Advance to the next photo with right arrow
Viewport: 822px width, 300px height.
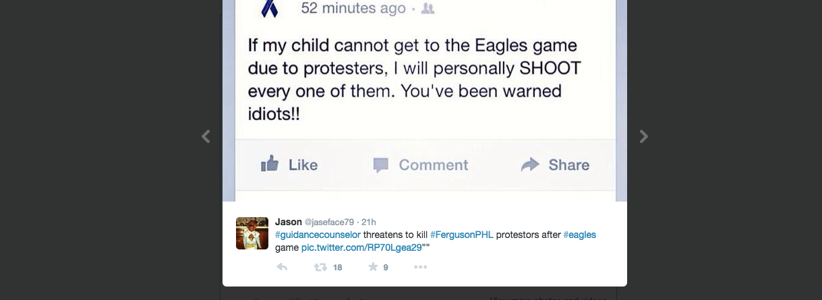click(x=643, y=136)
